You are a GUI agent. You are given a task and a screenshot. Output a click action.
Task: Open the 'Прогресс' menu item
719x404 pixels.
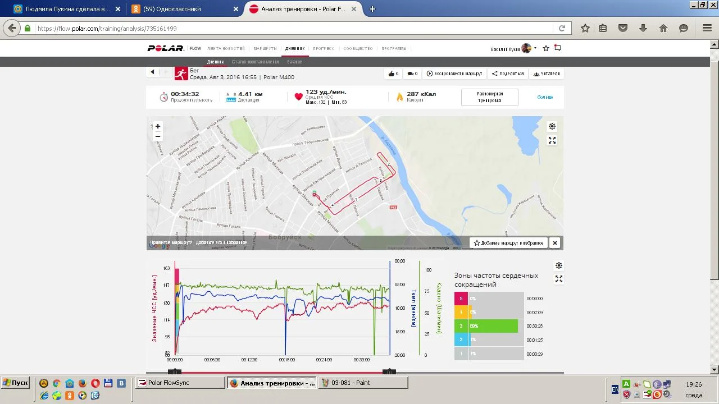point(324,49)
